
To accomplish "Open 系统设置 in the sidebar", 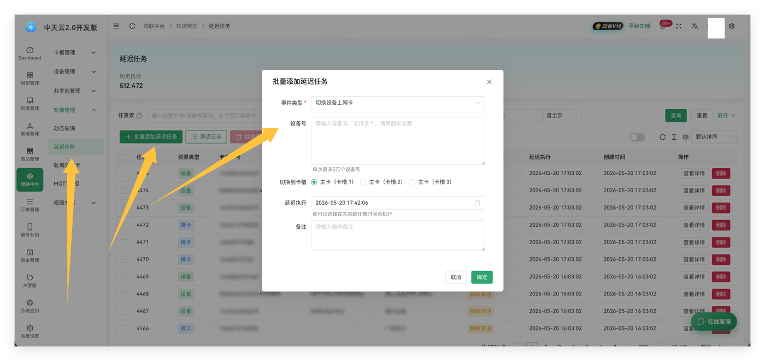I will pos(30,332).
